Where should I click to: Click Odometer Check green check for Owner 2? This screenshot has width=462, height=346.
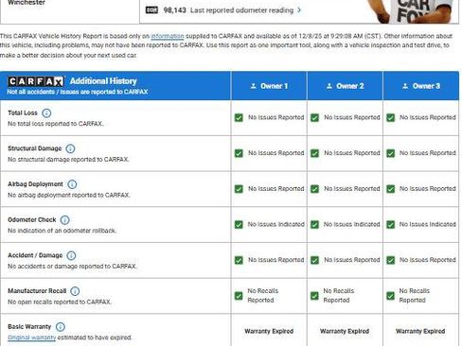[x=314, y=224]
